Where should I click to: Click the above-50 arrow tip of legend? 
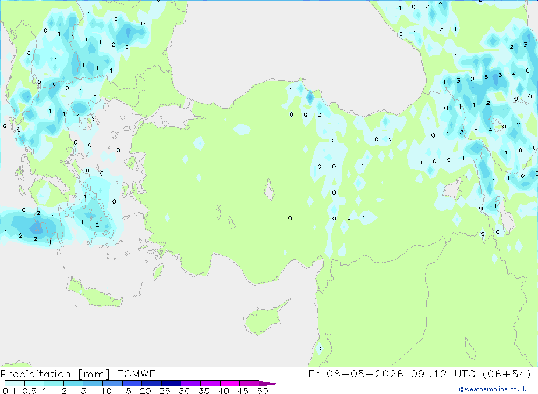pos(268,384)
